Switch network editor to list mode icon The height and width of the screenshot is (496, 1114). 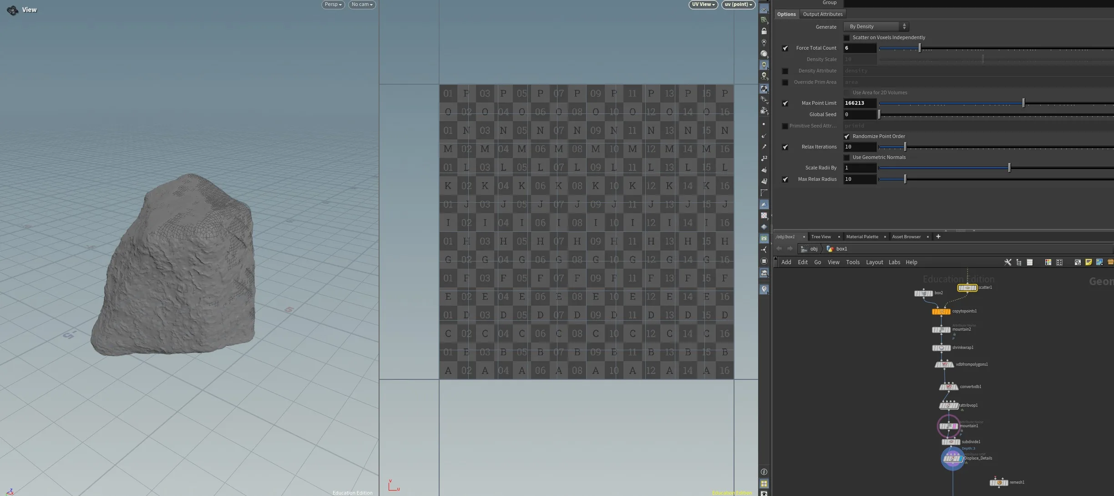(1030, 262)
